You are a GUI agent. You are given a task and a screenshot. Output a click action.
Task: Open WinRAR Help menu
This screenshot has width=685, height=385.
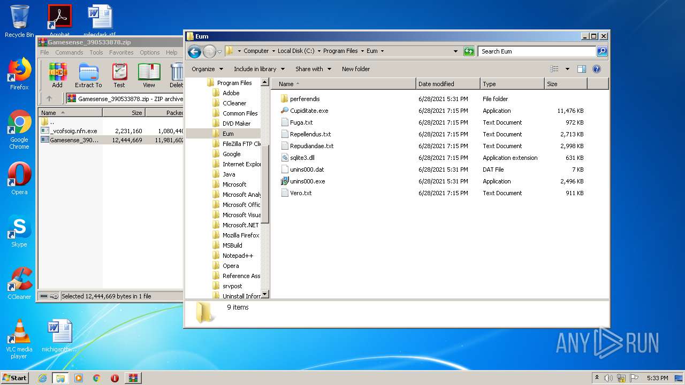point(171,52)
